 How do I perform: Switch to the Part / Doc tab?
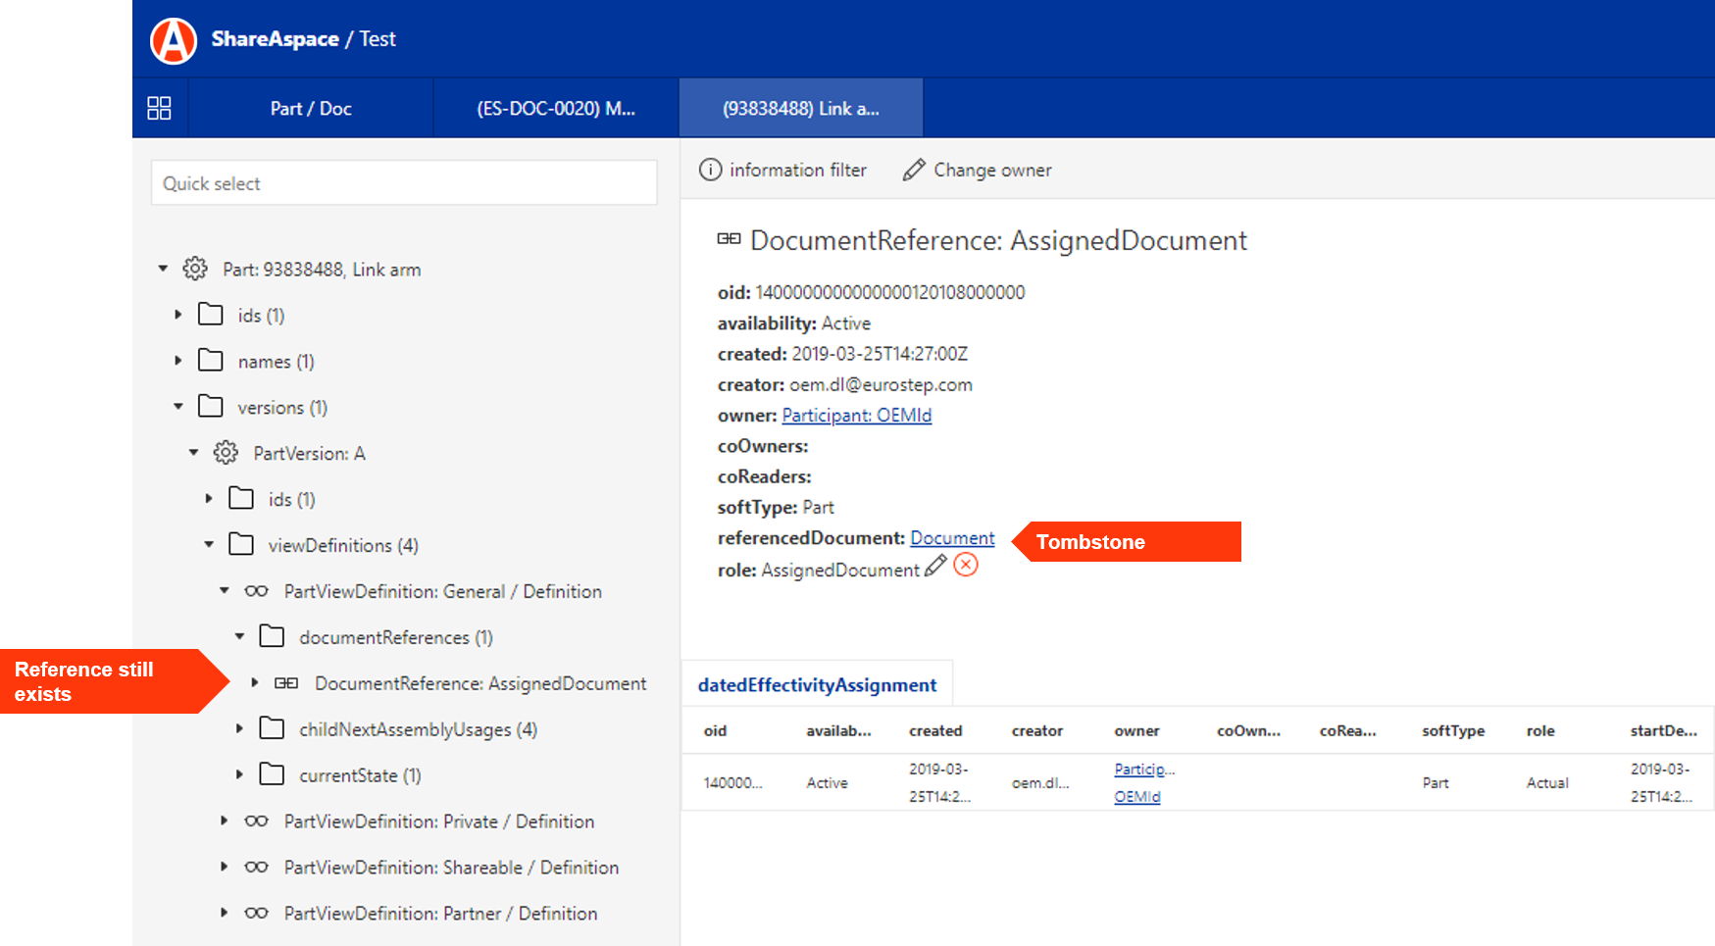click(311, 109)
